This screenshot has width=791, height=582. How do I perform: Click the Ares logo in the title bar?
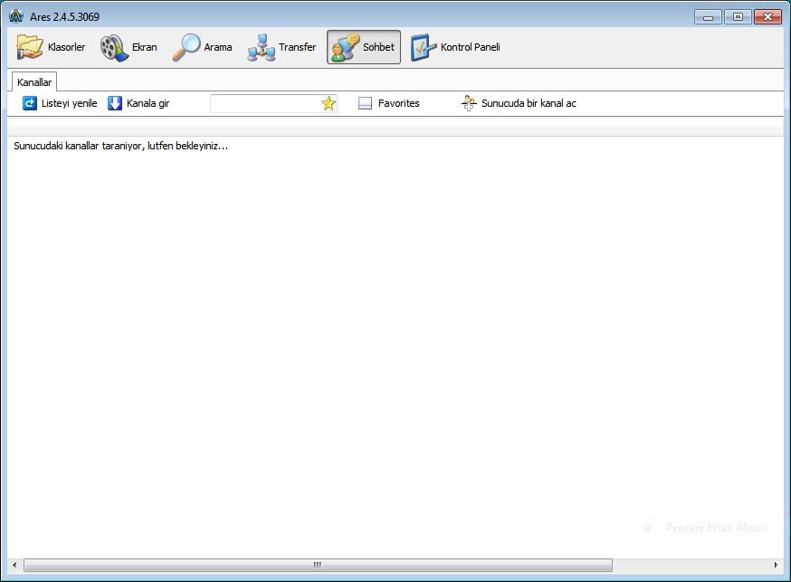click(16, 16)
